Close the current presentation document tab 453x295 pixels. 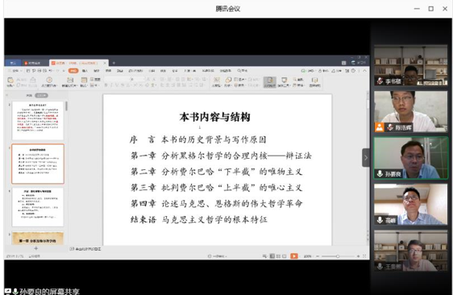[105, 63]
